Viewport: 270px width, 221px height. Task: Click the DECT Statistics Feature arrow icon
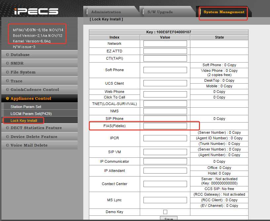pos(7,128)
